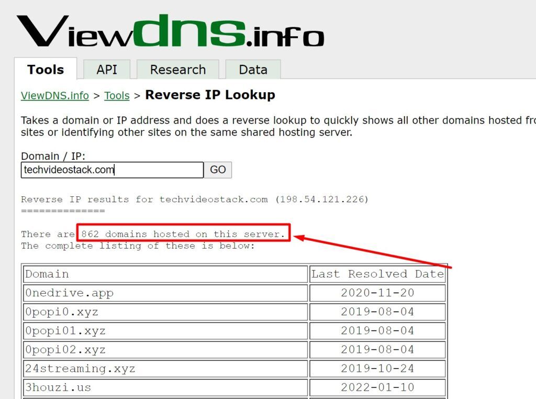
Task: Follow the Tools breadcrumb link
Action: (x=117, y=95)
